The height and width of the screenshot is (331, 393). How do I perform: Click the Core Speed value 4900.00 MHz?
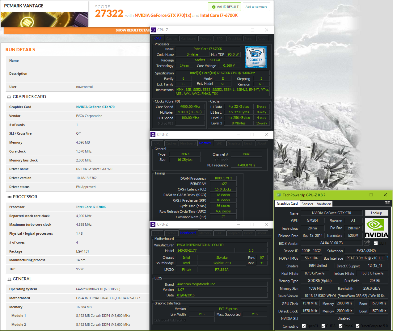pyautogui.click(x=190, y=107)
